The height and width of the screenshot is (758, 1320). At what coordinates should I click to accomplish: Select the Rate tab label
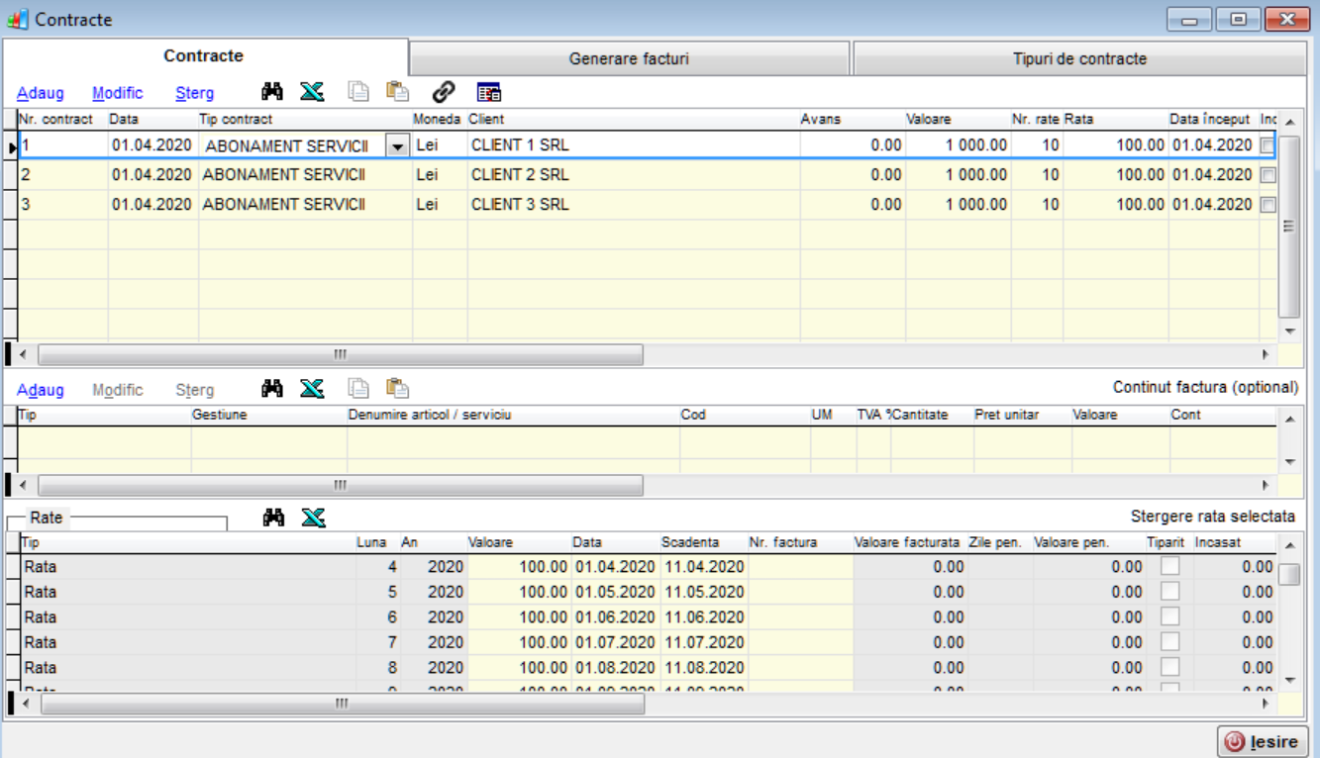click(46, 518)
